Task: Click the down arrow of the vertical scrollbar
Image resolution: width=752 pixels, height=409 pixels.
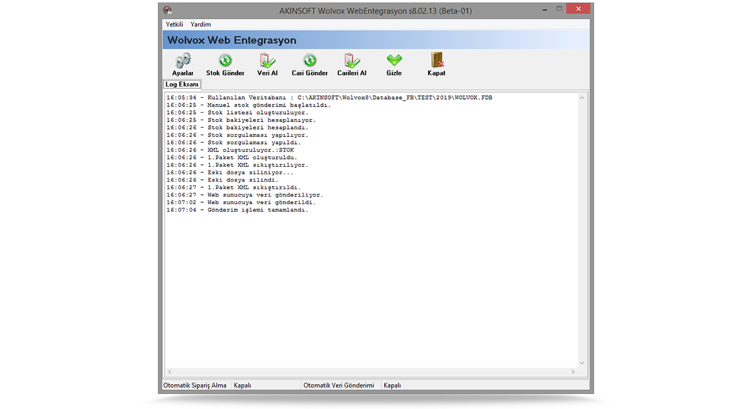Action: pyautogui.click(x=582, y=362)
